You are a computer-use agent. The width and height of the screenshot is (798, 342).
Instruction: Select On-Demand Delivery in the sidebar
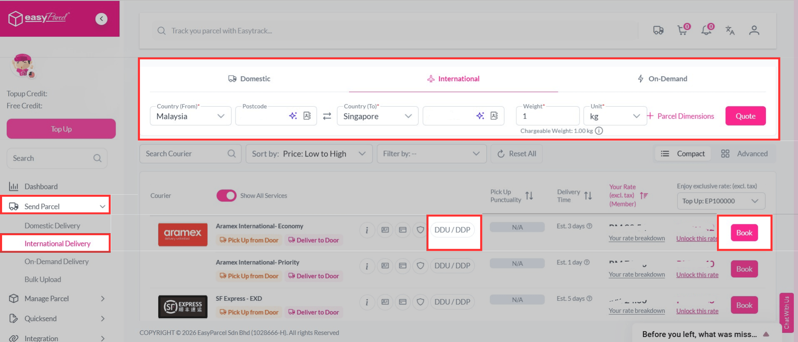[x=56, y=262]
